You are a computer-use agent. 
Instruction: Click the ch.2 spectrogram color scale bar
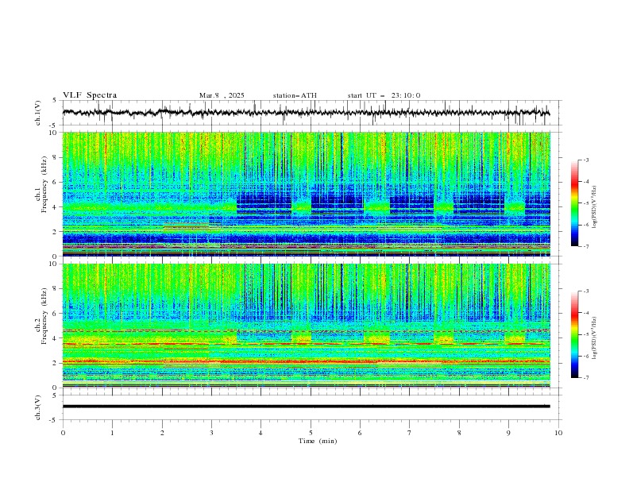[574, 334]
